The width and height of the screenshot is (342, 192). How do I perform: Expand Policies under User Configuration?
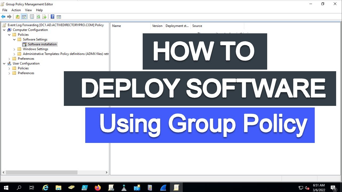(9, 68)
